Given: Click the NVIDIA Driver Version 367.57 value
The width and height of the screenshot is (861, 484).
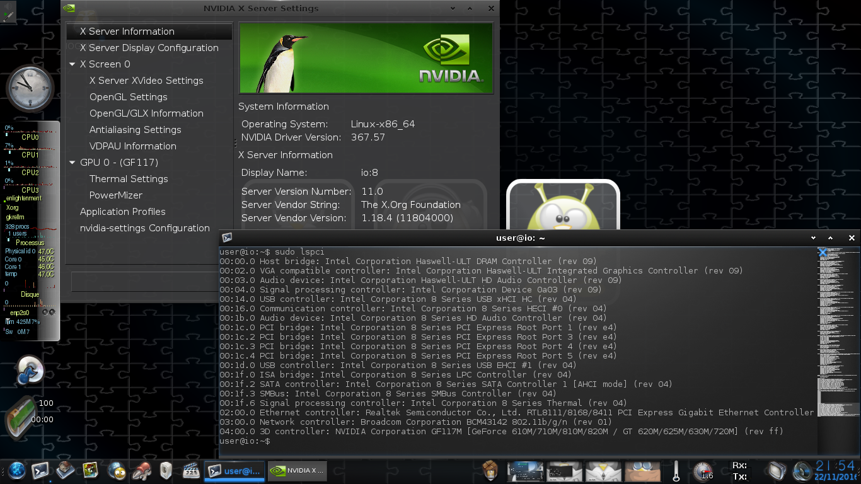Looking at the screenshot, I should coord(368,137).
